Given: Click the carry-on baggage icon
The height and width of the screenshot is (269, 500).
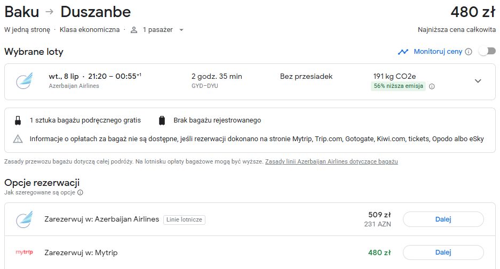Looking at the screenshot, I should (18, 120).
